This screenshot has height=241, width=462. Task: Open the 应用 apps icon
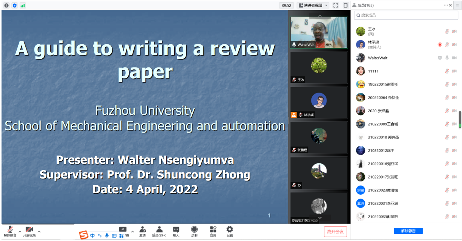tap(213, 232)
